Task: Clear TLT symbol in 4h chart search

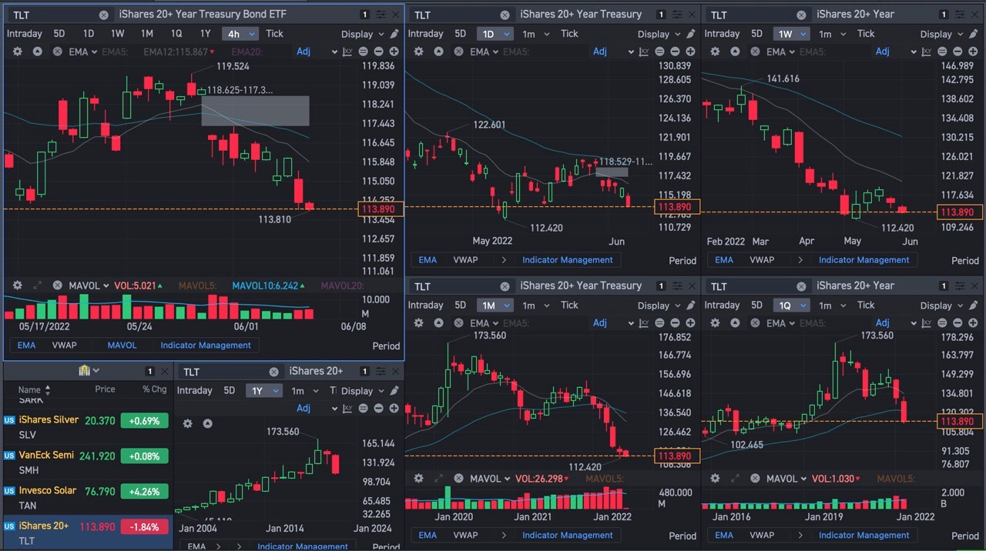Action: coord(103,15)
